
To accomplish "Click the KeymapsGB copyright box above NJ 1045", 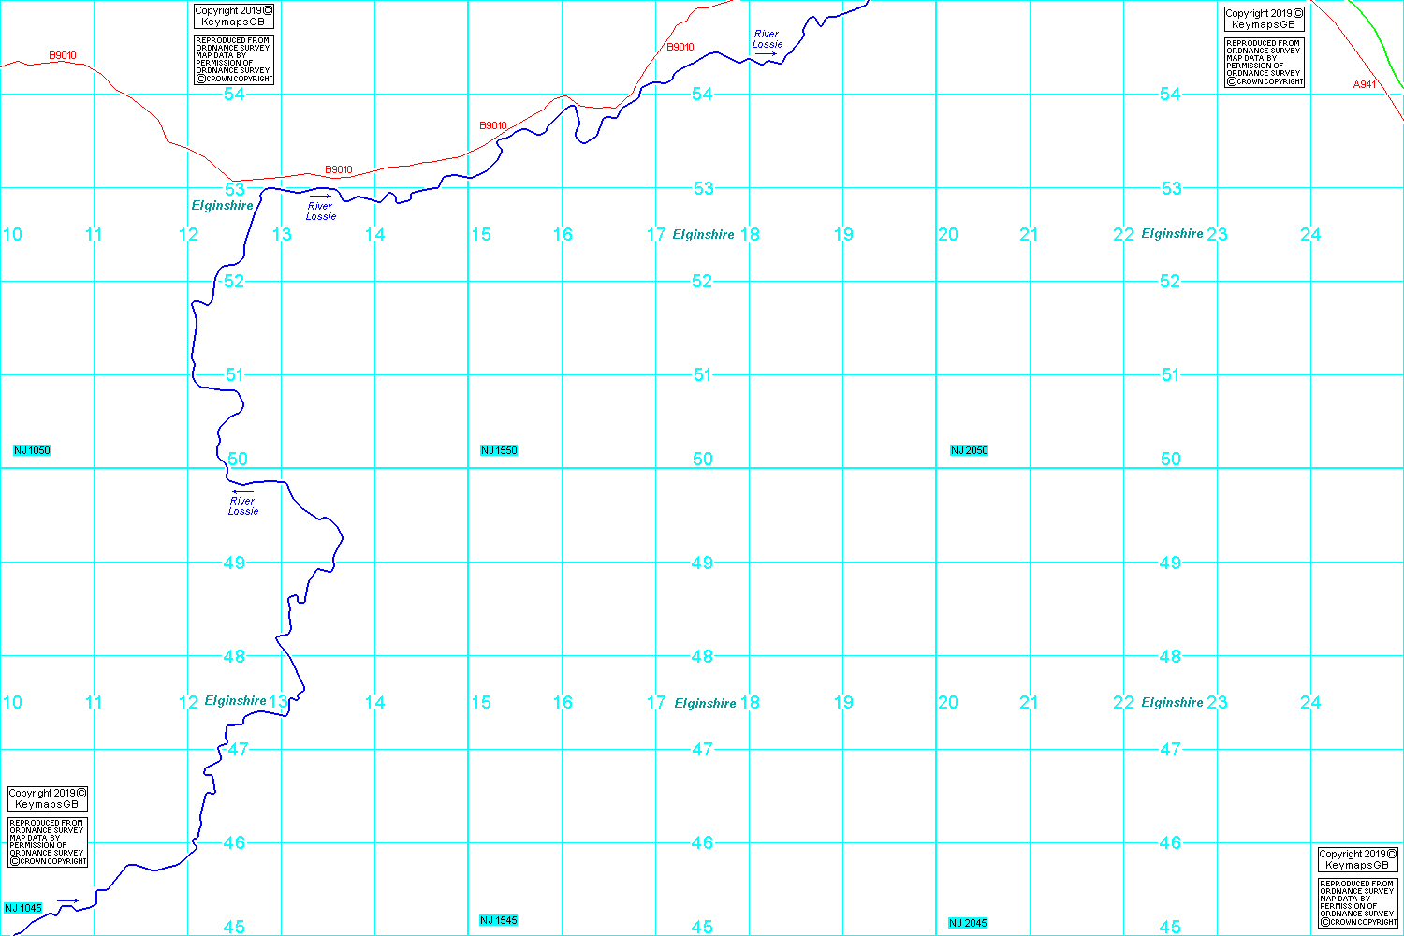I will tap(48, 798).
